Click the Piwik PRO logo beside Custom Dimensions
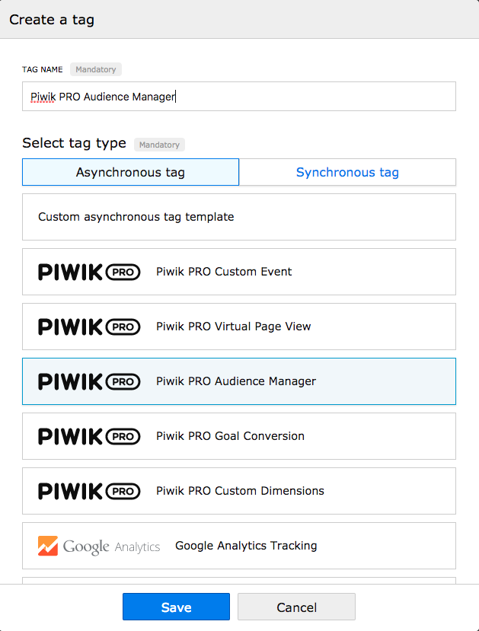The image size is (479, 631). [89, 491]
